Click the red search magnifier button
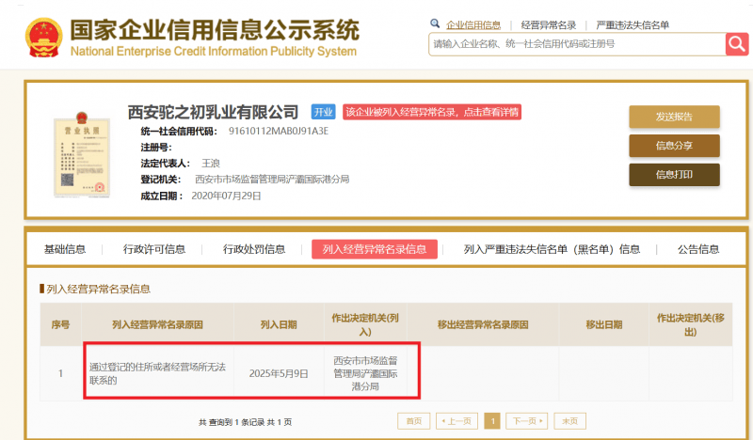 coord(737,44)
